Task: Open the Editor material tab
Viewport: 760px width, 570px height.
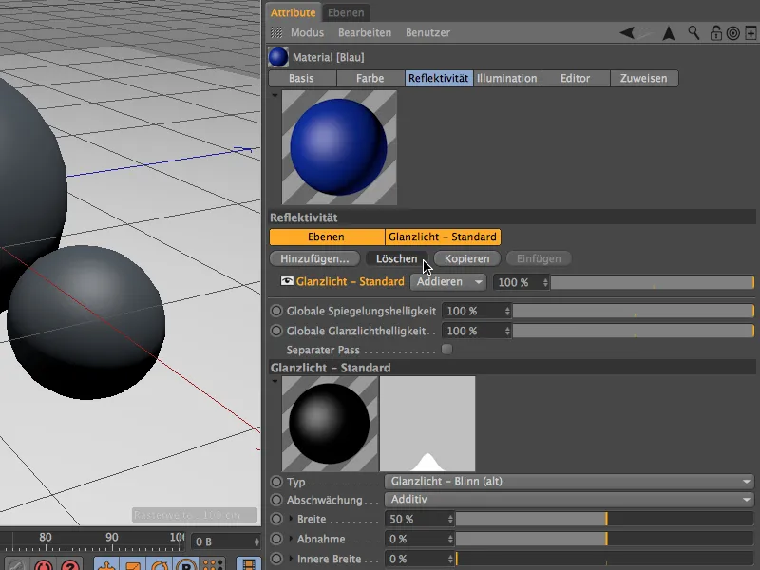Action: click(576, 78)
